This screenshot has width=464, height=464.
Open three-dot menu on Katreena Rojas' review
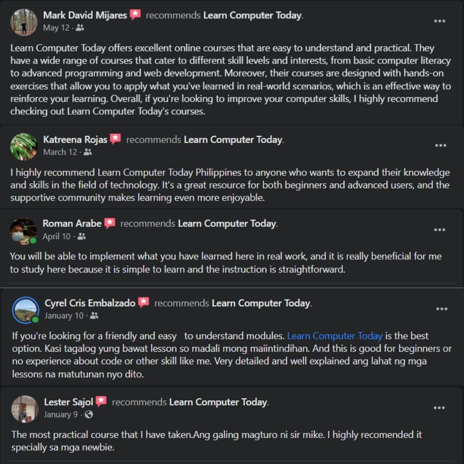tap(440, 146)
